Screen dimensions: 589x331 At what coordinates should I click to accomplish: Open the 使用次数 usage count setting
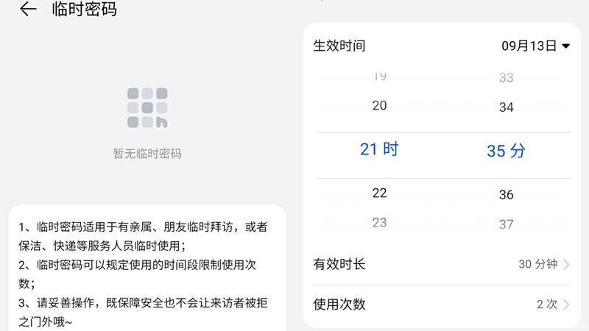click(x=442, y=304)
